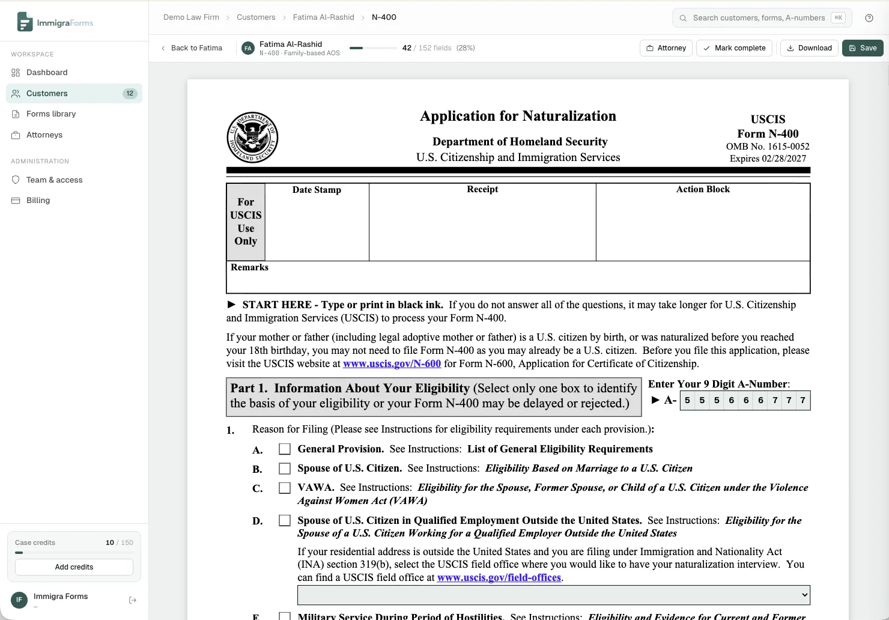Open the www.uscis.gov/N-600 link
Screen dimensions: 889x620
tap(392, 364)
